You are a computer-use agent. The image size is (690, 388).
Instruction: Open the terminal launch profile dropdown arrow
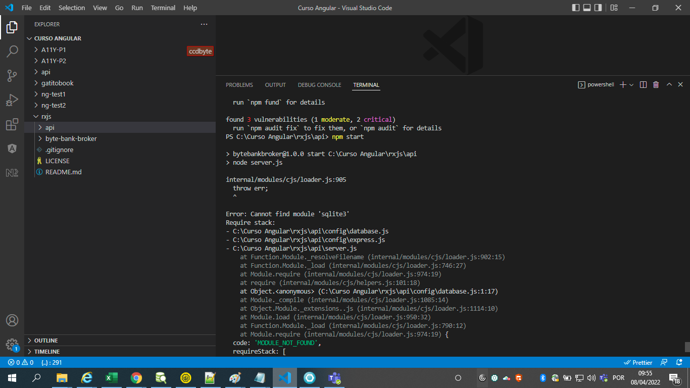631,85
